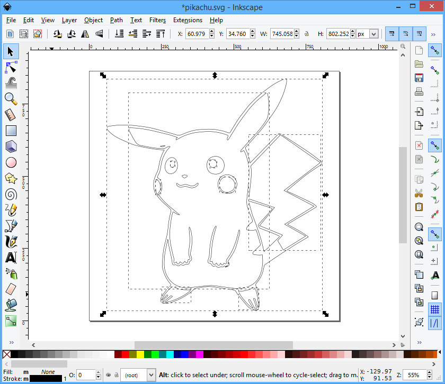Viewport: 445px width, 384px height.
Task: Select the Connector tool
Action: (11, 321)
